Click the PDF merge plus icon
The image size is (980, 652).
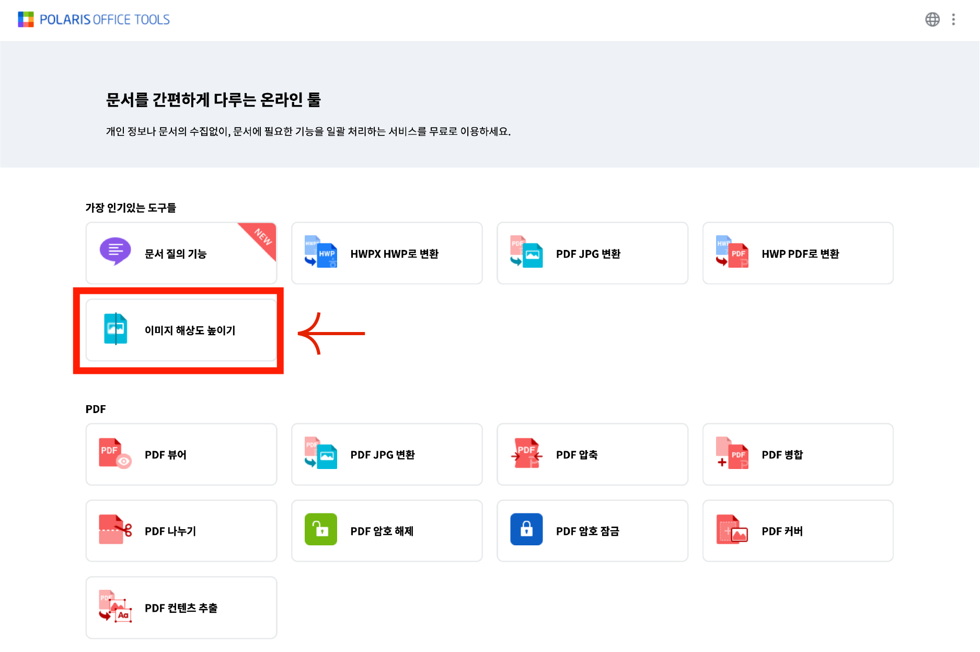[732, 453]
